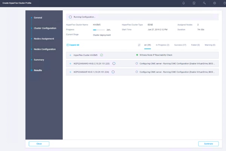Screen dimensions: 226x151
Task: Click the Create HyperFlex Cluster Profile title
Action: coord(17,3)
